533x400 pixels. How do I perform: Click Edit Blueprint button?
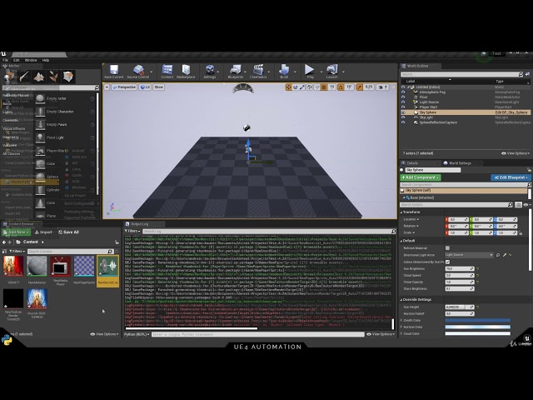511,177
